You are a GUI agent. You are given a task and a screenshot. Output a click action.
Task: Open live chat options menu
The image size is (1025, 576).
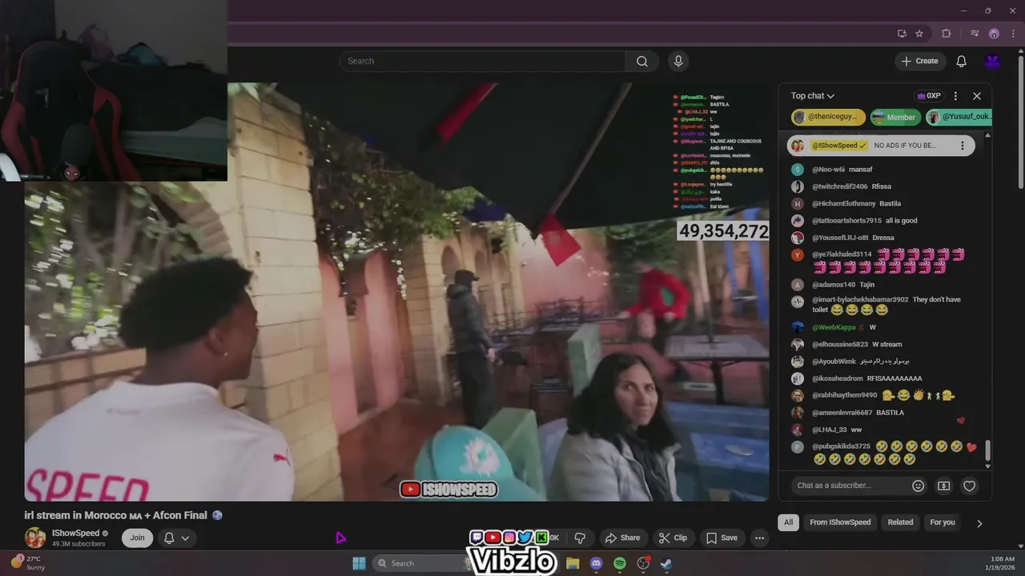click(x=955, y=96)
